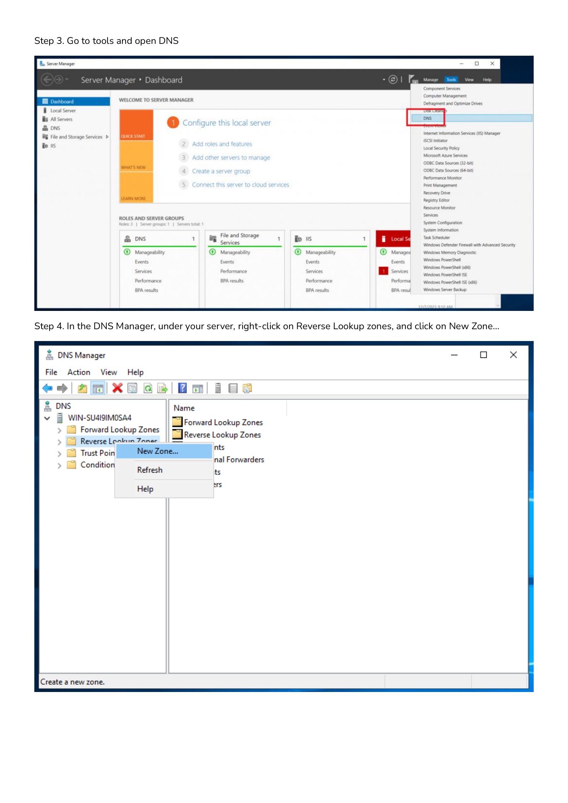Click the Export List toolbar icon

click(x=163, y=388)
